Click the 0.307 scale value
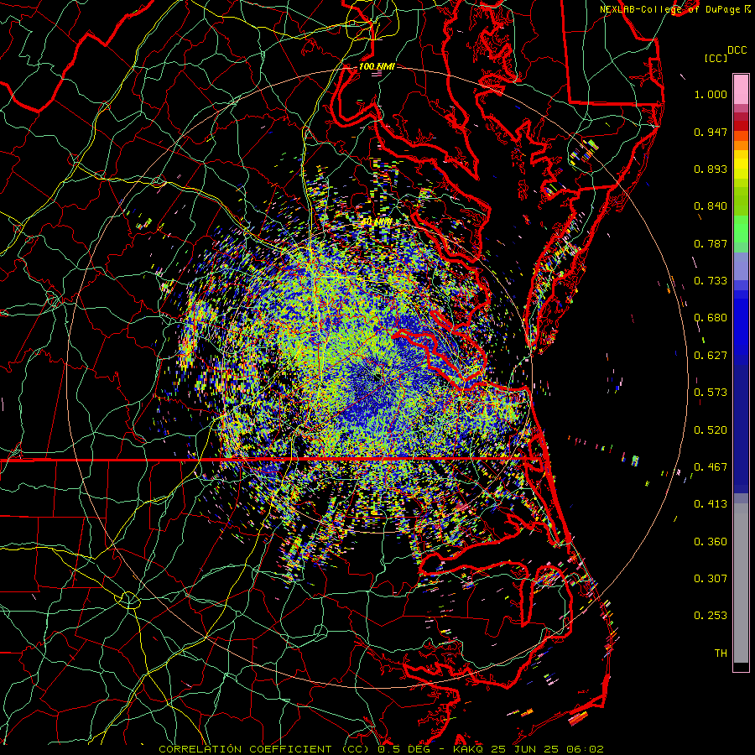This screenshot has width=755, height=755. click(711, 579)
